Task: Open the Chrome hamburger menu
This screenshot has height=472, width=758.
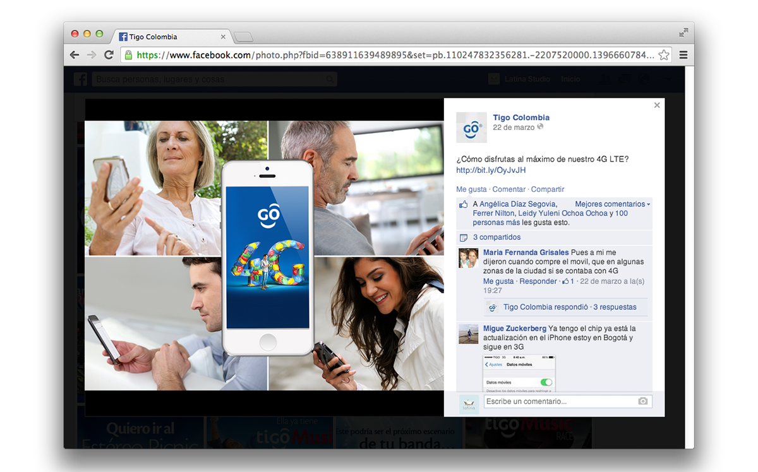Action: point(683,55)
